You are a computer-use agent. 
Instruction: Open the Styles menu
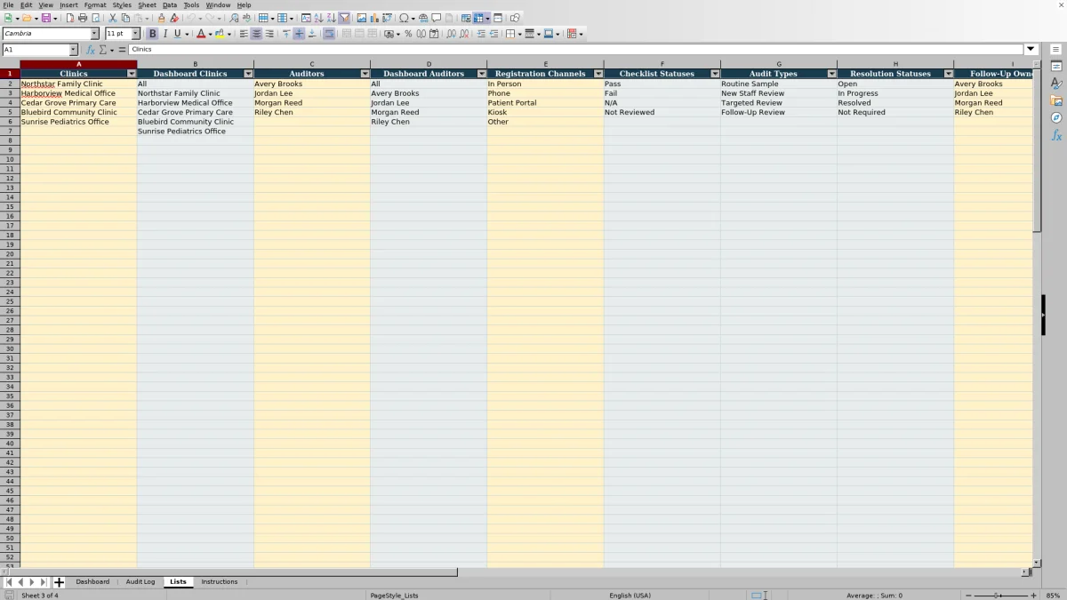pyautogui.click(x=122, y=5)
